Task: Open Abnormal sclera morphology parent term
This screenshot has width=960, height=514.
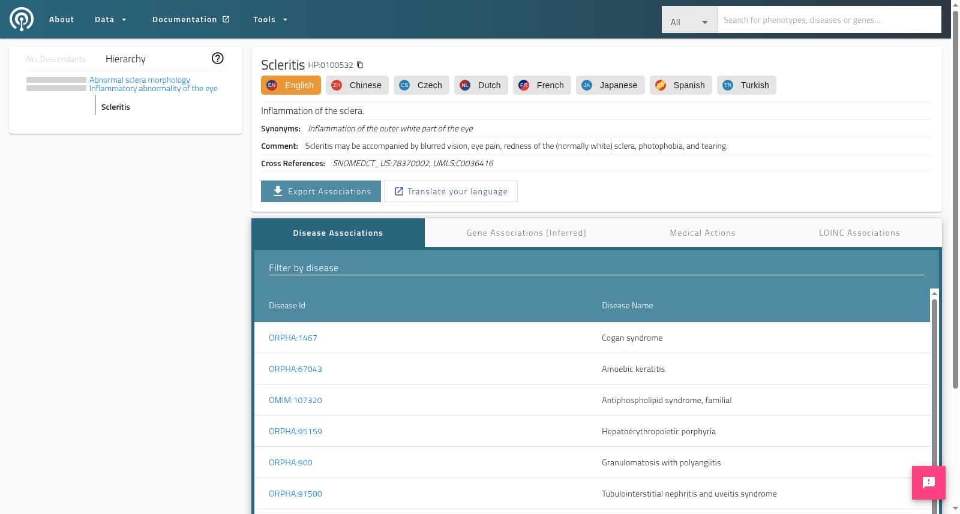Action: click(140, 80)
